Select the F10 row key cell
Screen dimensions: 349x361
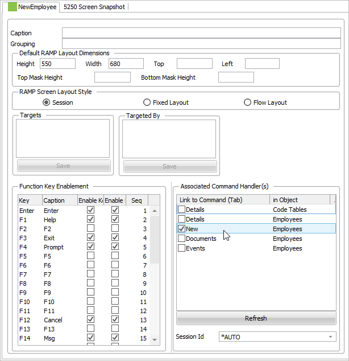point(24,302)
